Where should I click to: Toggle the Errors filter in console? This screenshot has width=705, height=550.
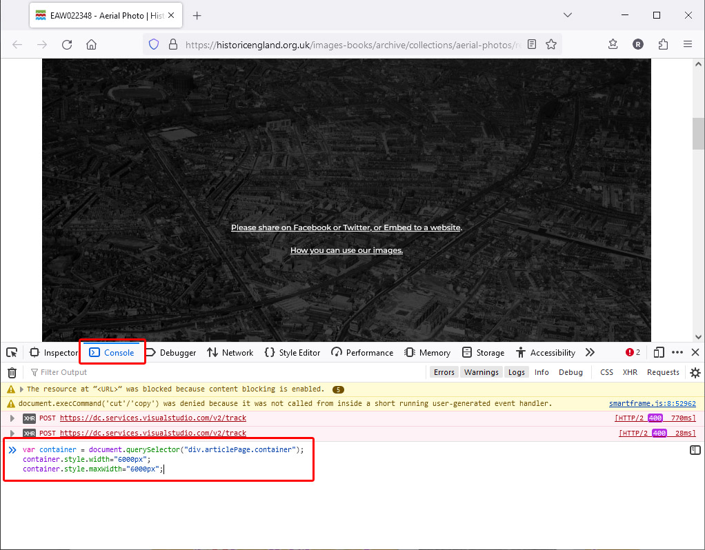[444, 372]
